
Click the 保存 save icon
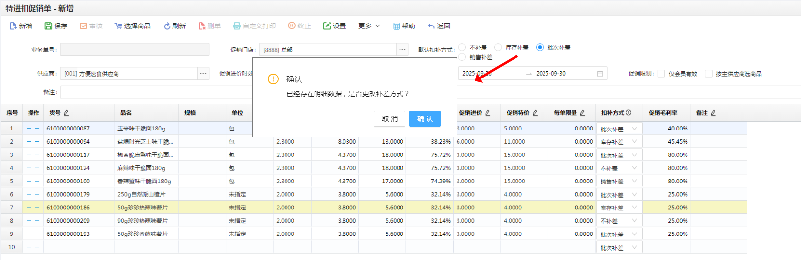48,26
